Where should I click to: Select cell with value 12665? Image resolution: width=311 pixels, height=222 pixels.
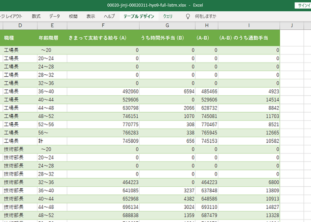tap(249, 133)
